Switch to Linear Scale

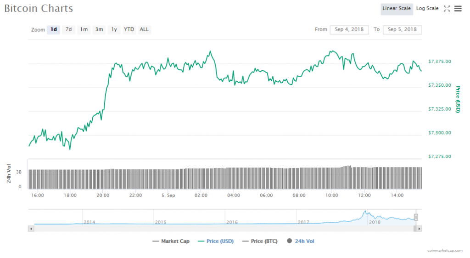tap(397, 9)
